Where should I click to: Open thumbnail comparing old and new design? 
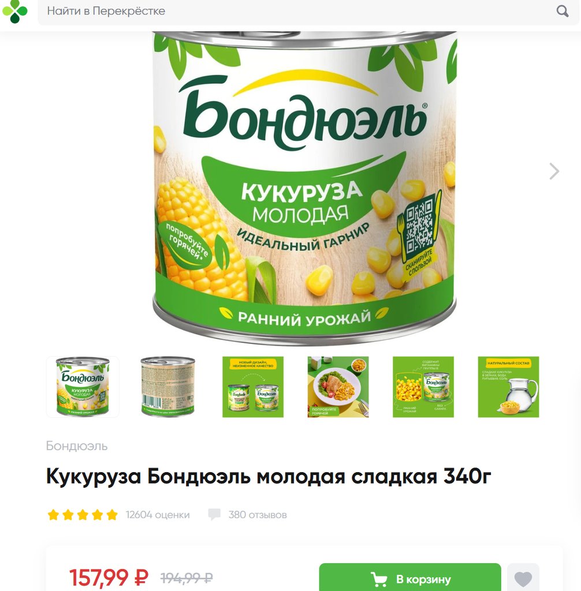[x=253, y=387]
